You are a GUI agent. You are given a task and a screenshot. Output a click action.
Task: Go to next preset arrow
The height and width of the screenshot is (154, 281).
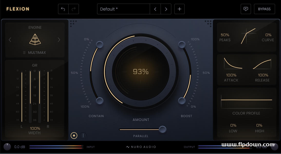166,9
